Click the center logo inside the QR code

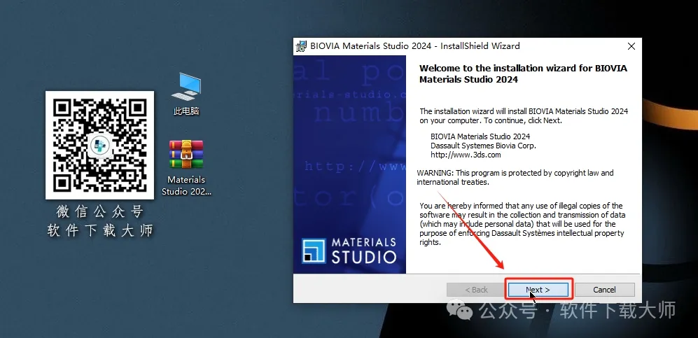click(x=99, y=145)
